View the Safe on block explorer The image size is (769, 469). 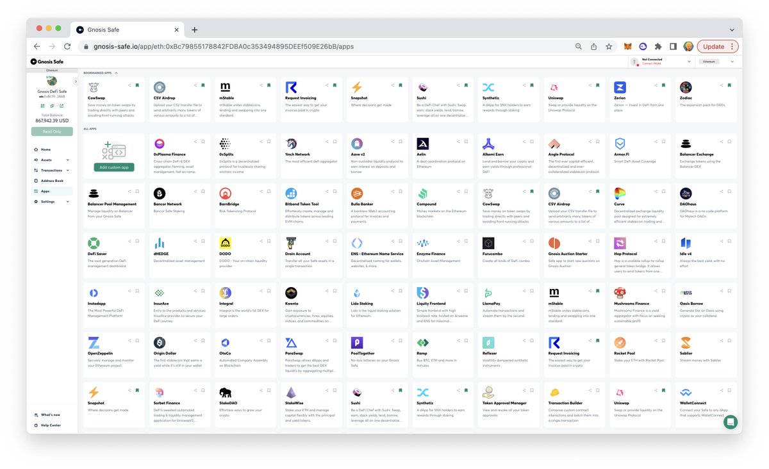tap(62, 106)
